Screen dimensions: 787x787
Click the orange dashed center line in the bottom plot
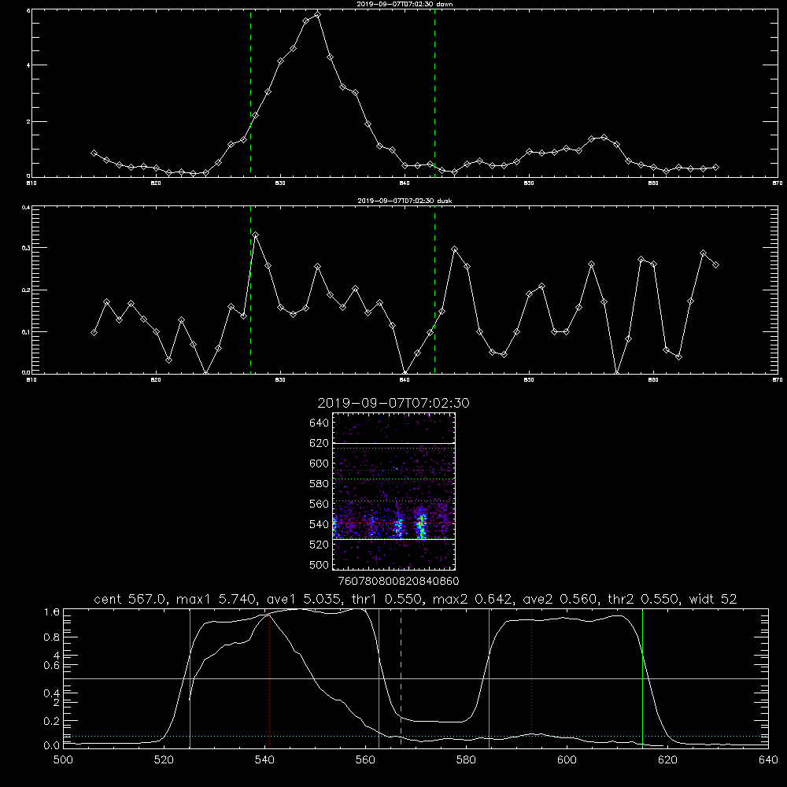point(401,678)
